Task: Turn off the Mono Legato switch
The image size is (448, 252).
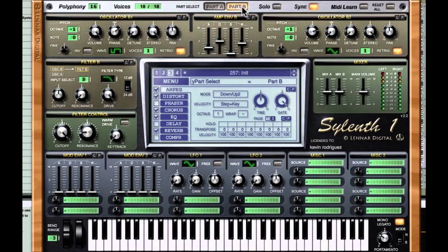Action: (399, 222)
